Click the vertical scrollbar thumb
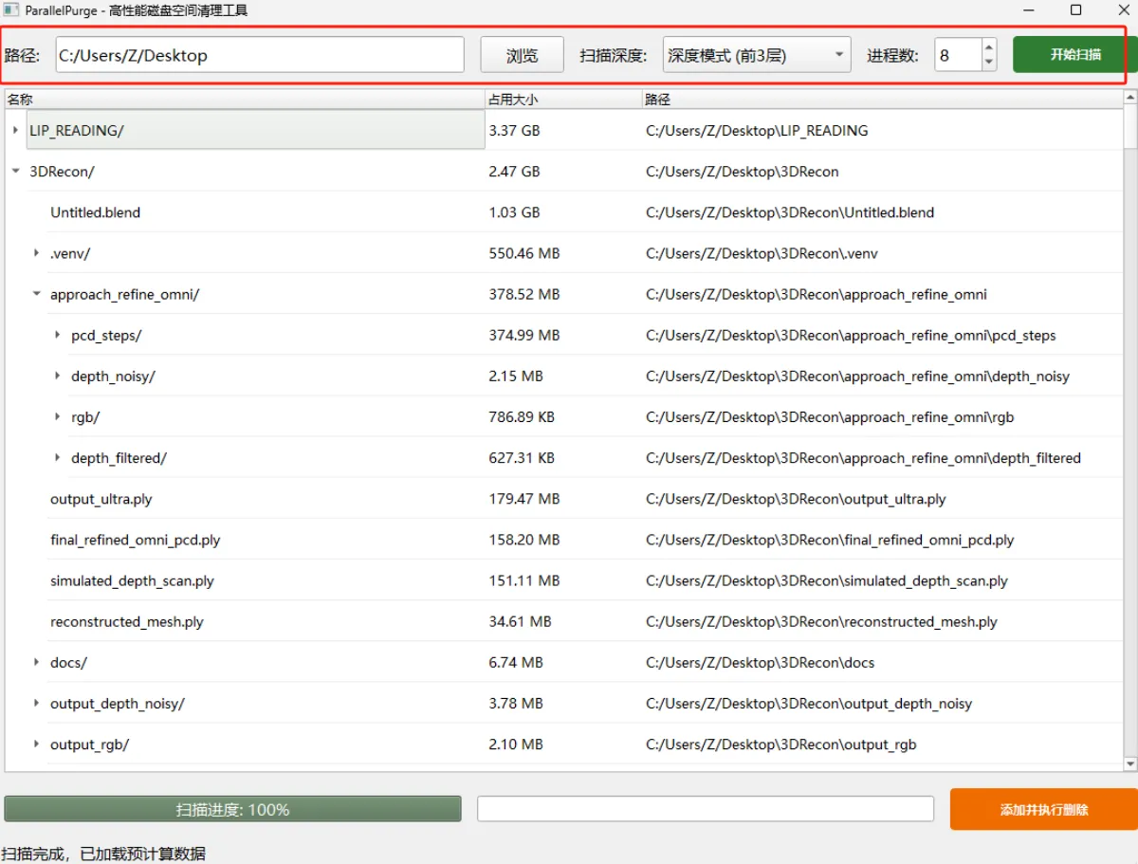1138x864 pixels. tap(1130, 128)
